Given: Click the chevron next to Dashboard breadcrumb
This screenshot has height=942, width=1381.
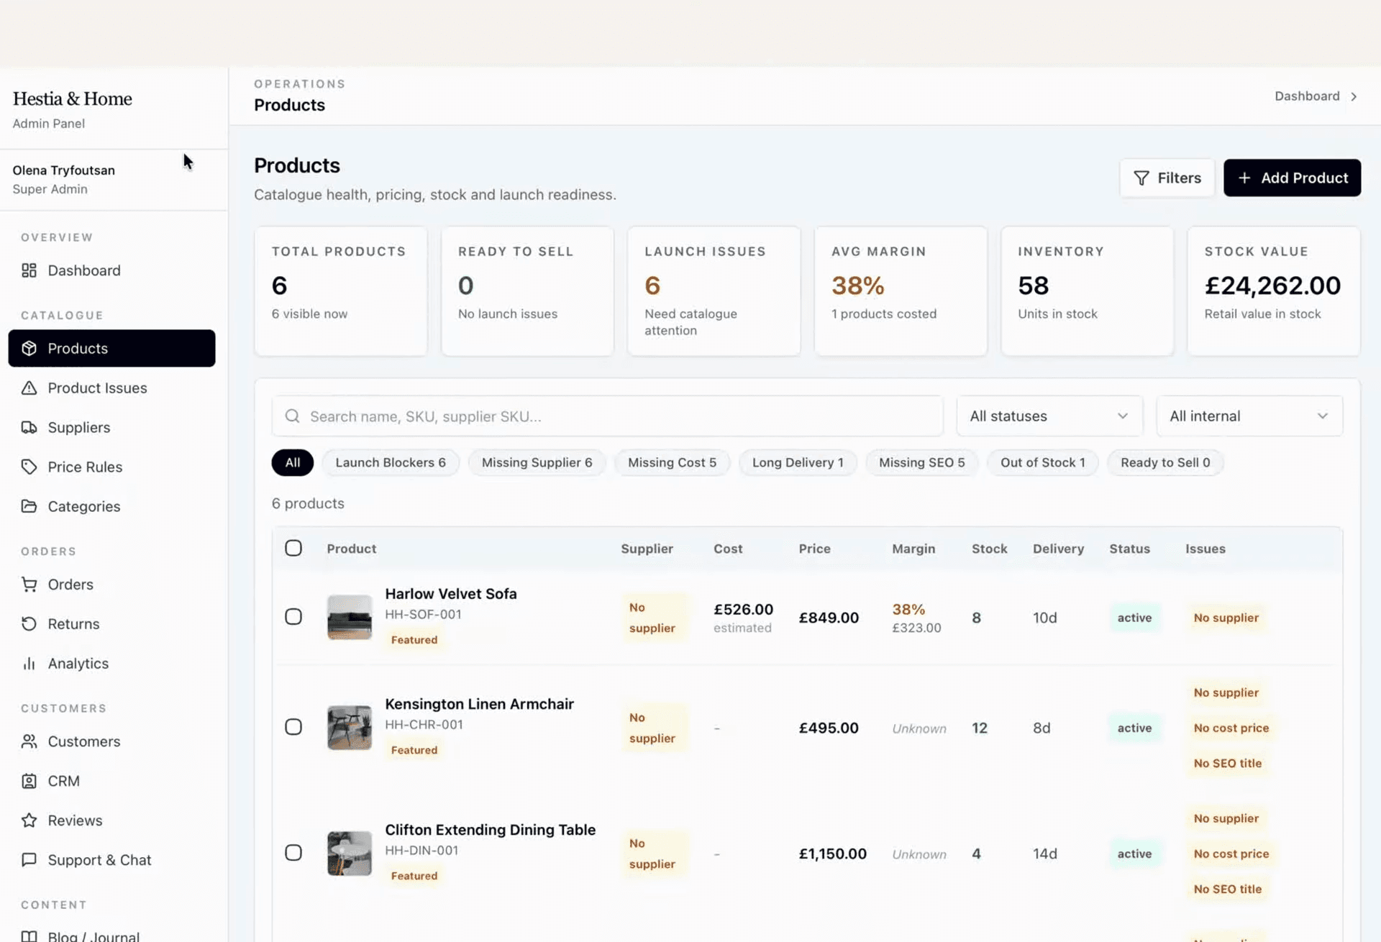Looking at the screenshot, I should 1354,96.
